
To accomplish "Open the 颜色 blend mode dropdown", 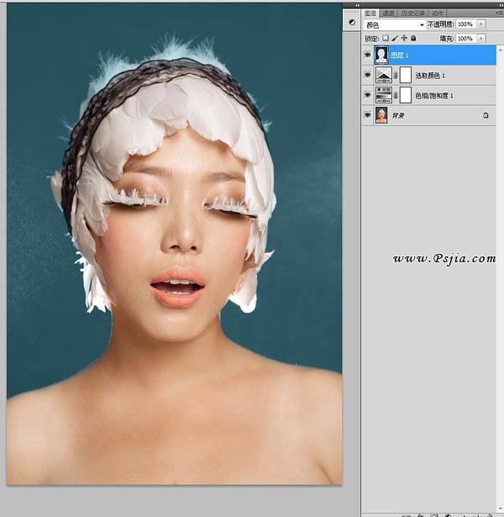I will pos(393,25).
